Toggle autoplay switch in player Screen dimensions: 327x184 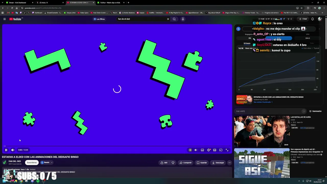tap(196, 150)
